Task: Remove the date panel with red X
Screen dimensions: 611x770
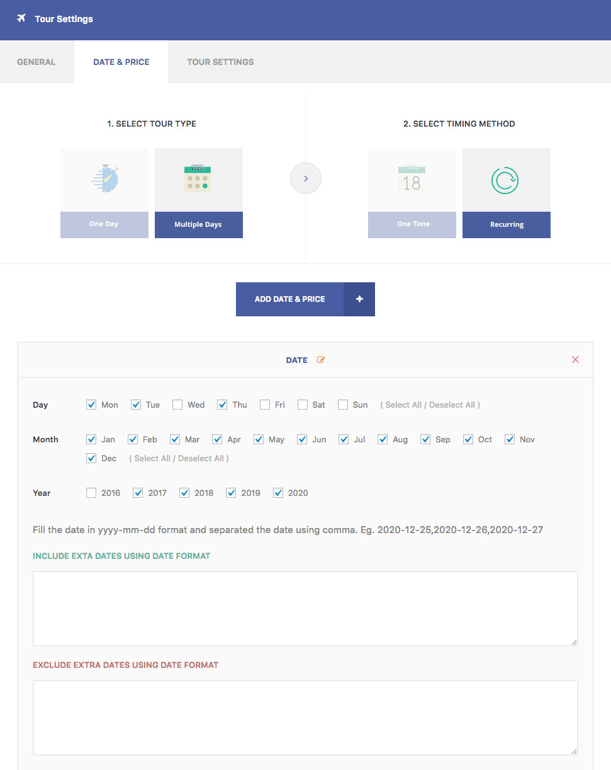Action: [575, 360]
